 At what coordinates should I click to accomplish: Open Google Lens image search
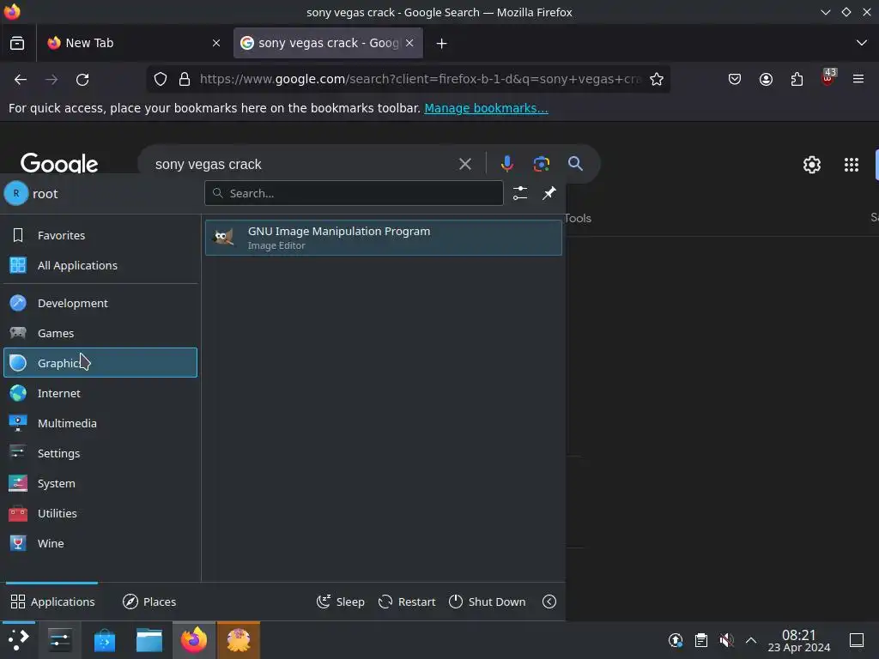541,164
